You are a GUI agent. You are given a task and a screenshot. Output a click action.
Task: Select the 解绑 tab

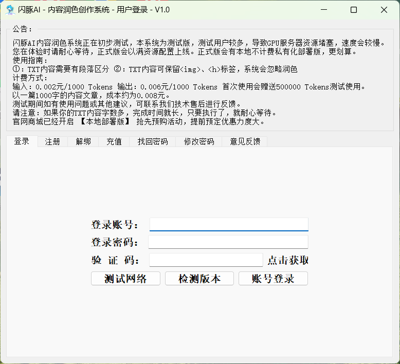click(83, 141)
